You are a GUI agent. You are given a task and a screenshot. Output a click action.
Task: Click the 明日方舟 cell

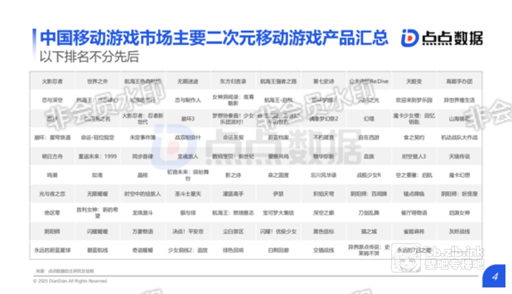point(52,156)
